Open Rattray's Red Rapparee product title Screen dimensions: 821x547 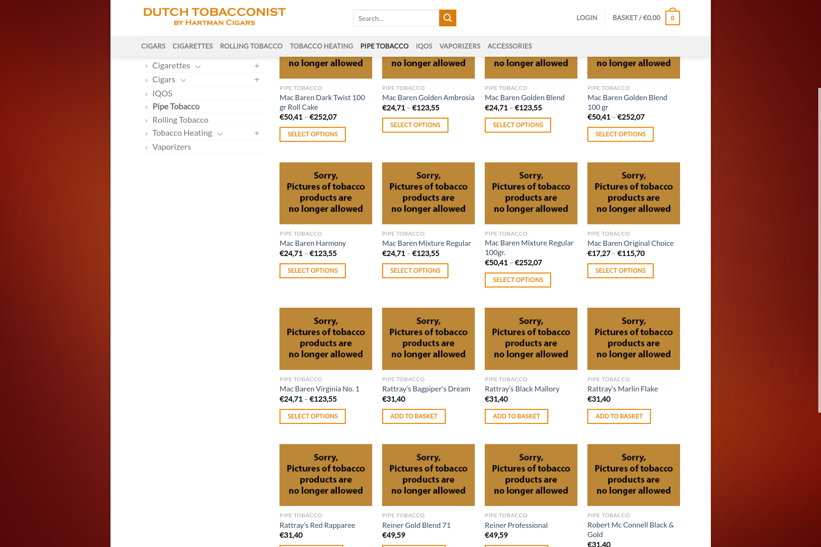click(317, 525)
